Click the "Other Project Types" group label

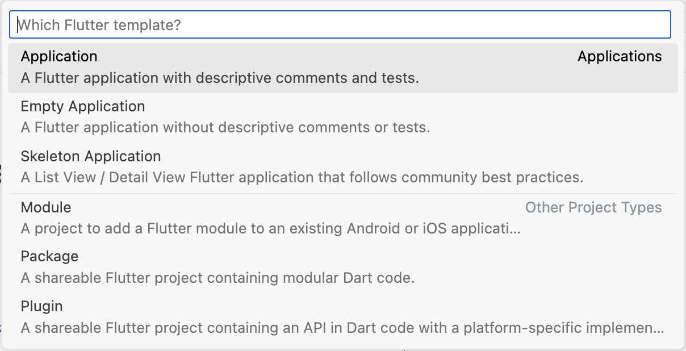click(x=593, y=208)
